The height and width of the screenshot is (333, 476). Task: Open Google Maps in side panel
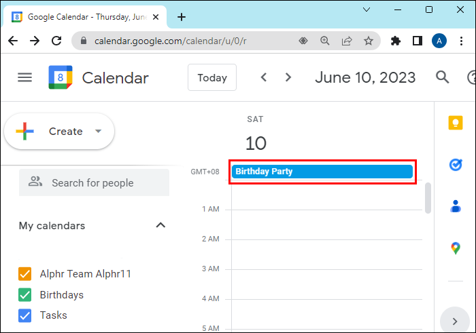[455, 249]
